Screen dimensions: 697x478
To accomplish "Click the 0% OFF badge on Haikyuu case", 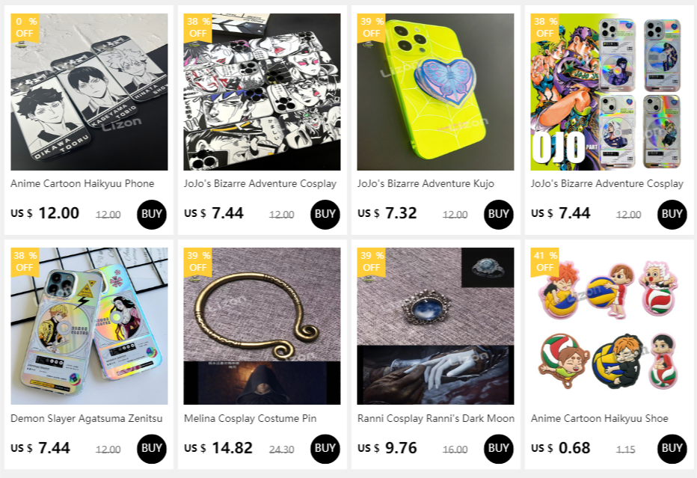I will (x=25, y=28).
